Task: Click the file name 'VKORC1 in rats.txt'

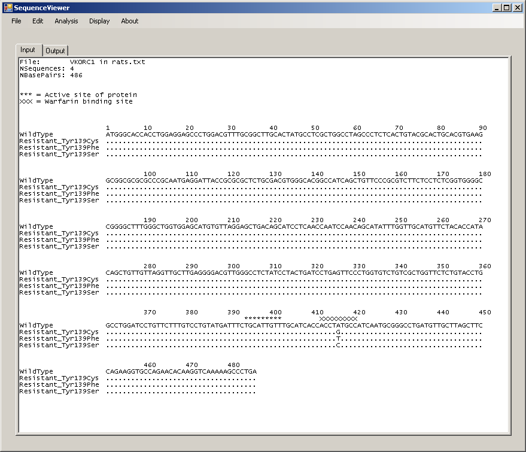Action: pyautogui.click(x=107, y=62)
